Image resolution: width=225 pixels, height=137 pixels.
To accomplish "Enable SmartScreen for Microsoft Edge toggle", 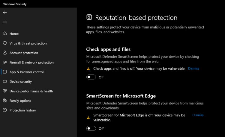I will pyautogui.click(x=91, y=129).
